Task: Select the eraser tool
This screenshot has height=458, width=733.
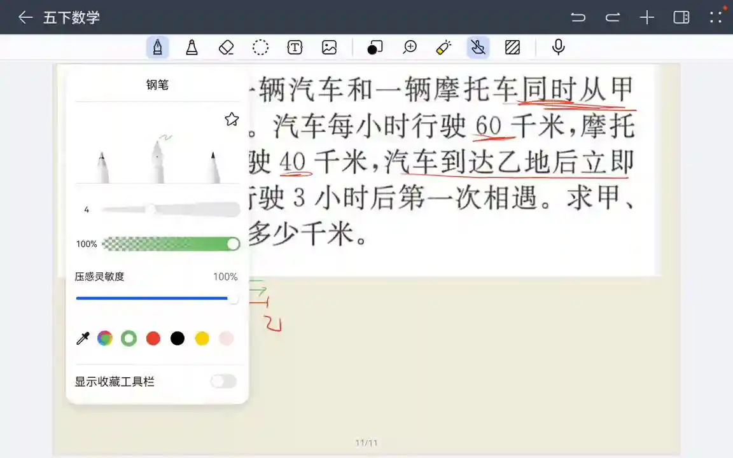Action: click(x=226, y=47)
